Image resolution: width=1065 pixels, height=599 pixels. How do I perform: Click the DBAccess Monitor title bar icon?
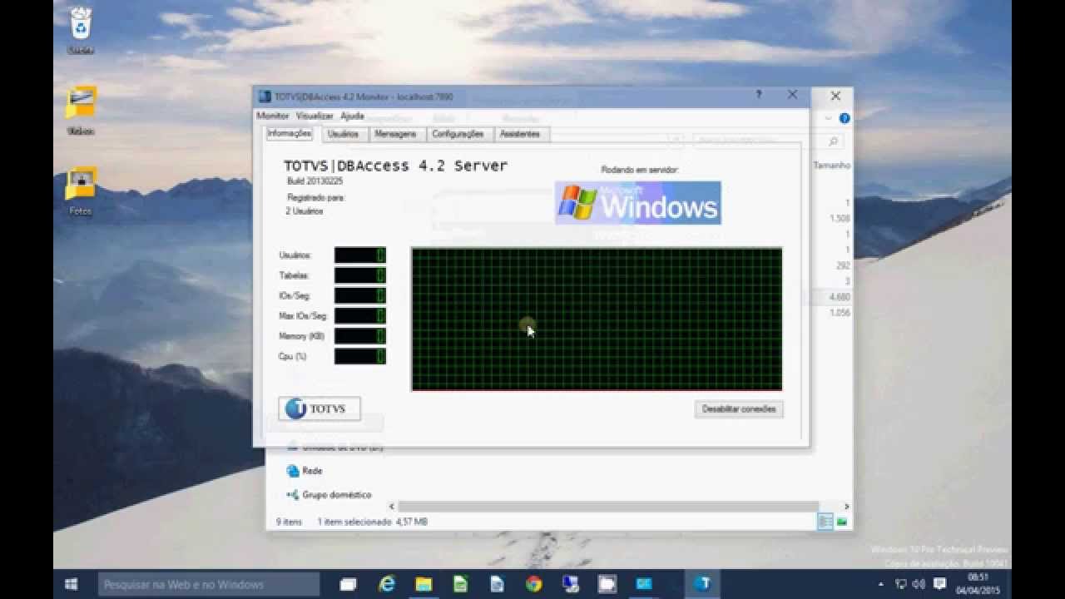tap(265, 97)
